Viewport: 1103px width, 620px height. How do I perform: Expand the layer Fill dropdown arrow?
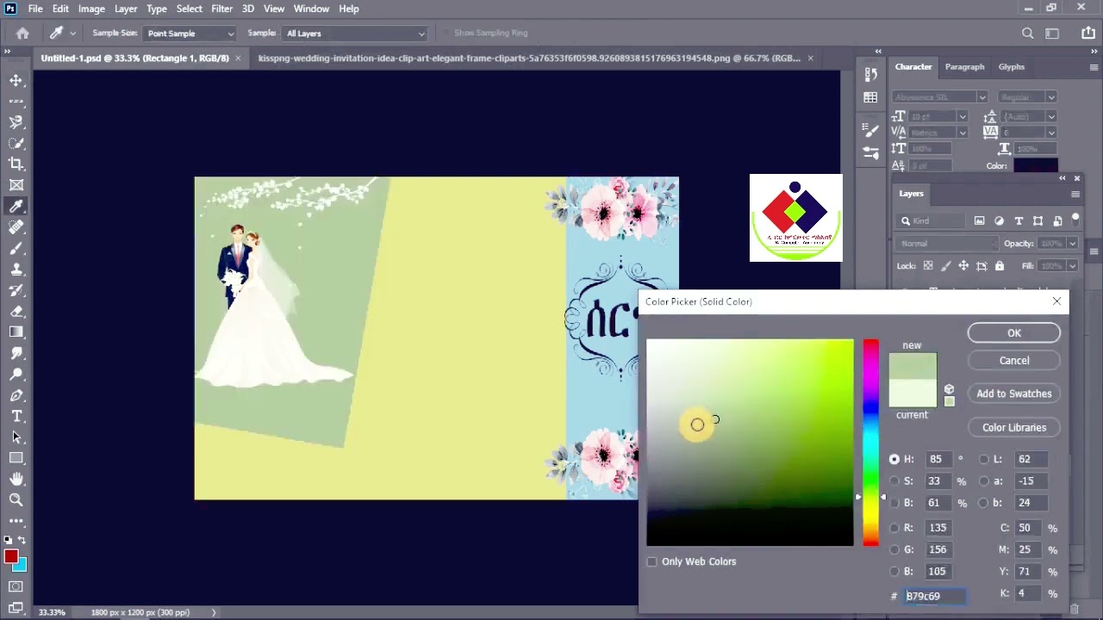1072,266
